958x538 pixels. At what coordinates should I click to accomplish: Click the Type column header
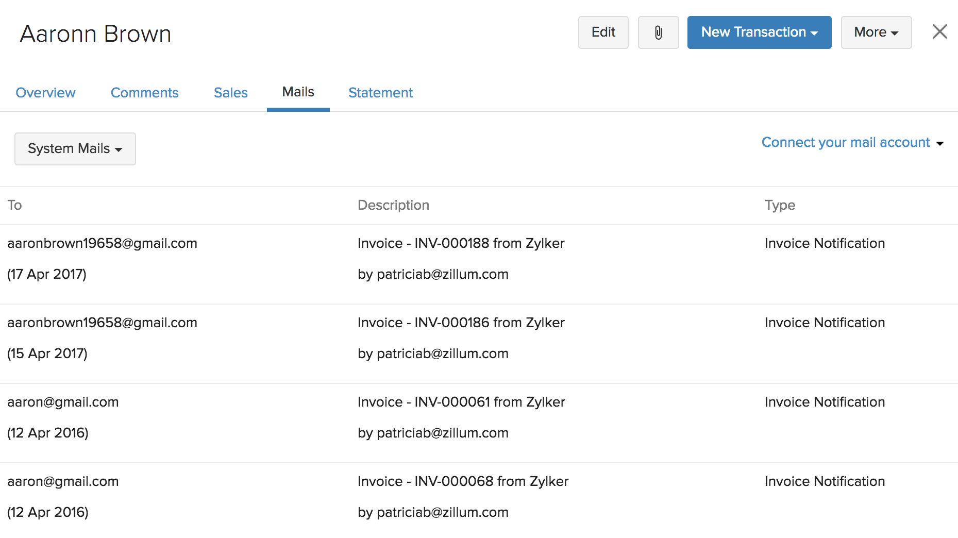click(x=780, y=206)
